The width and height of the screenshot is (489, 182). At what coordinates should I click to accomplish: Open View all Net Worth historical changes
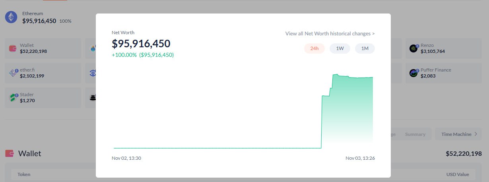330,34
